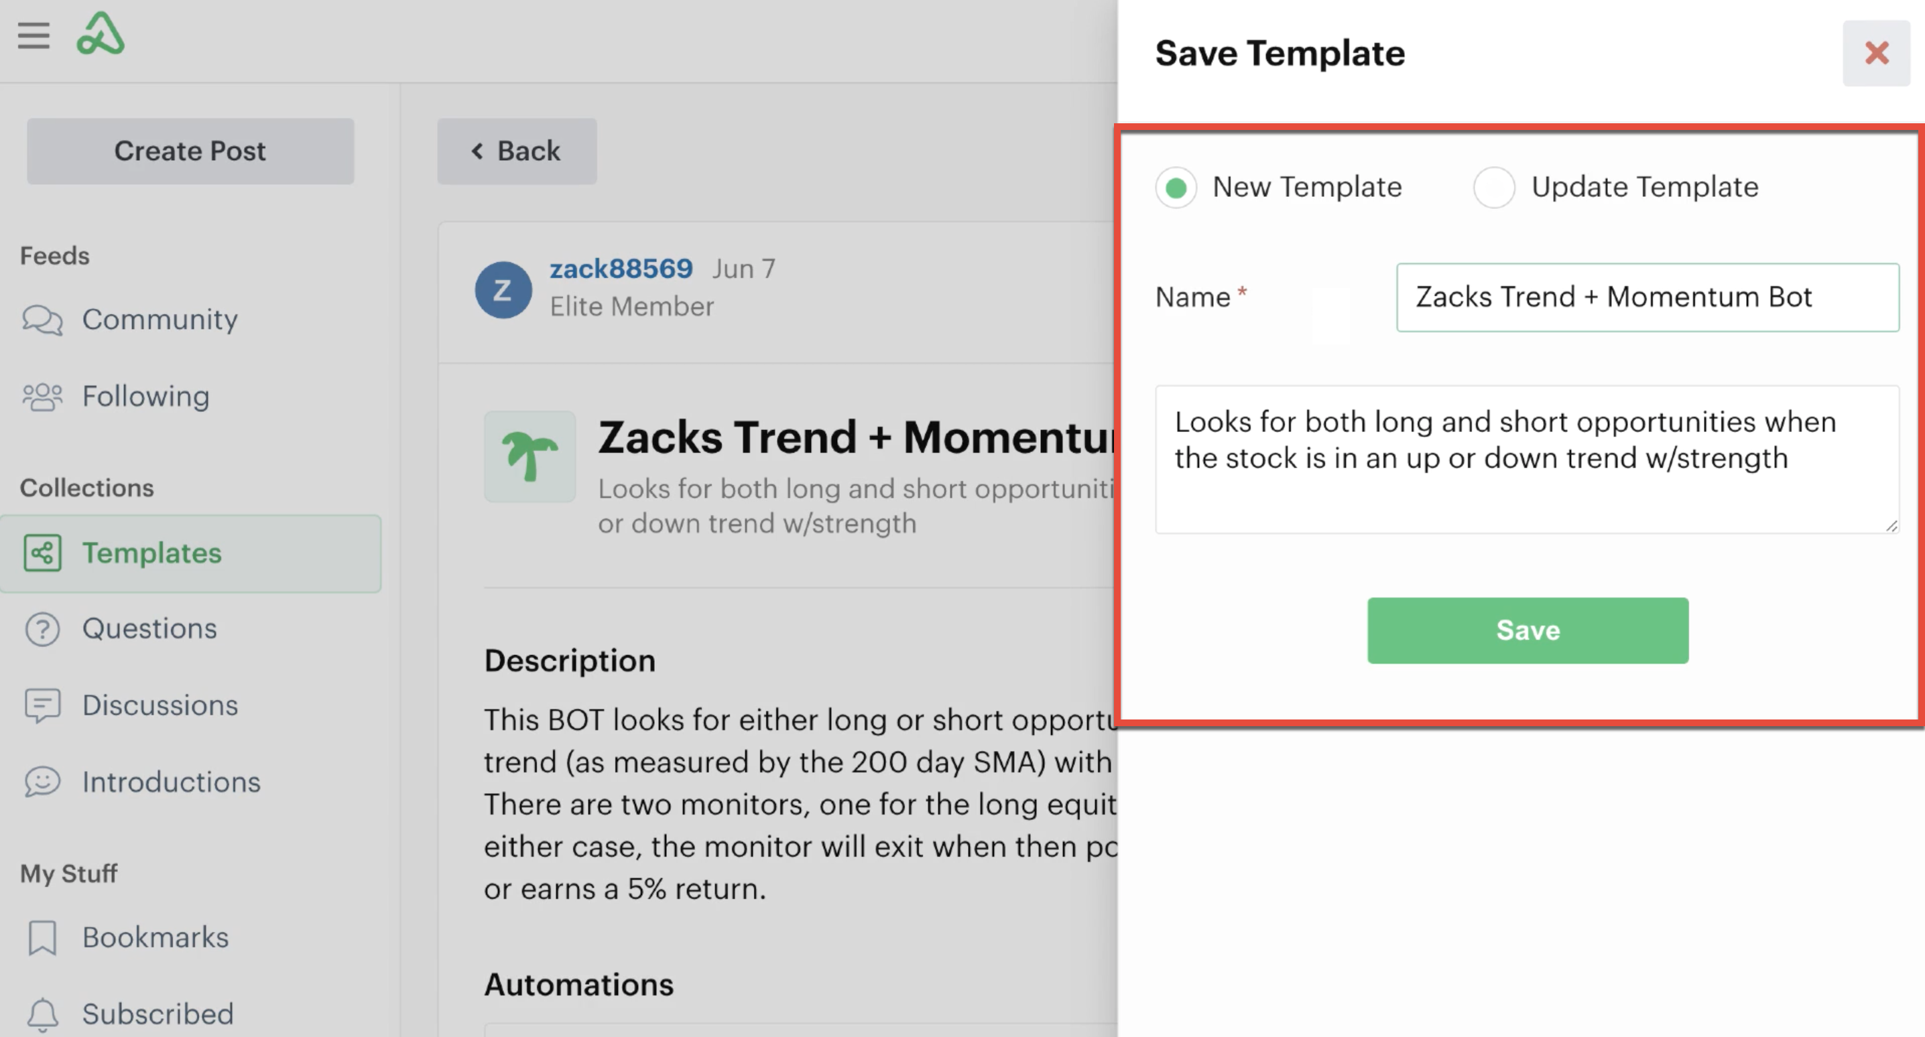Screen dimensions: 1925x1037
Task: Select the Update Template radio button
Action: pos(1494,188)
